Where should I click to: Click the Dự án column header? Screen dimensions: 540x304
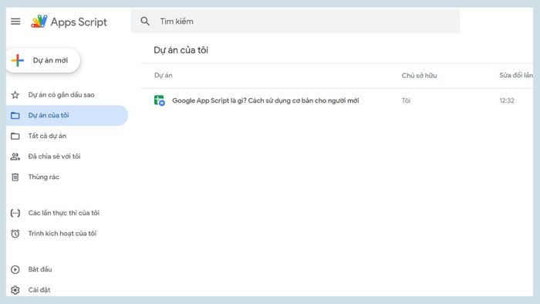point(164,76)
